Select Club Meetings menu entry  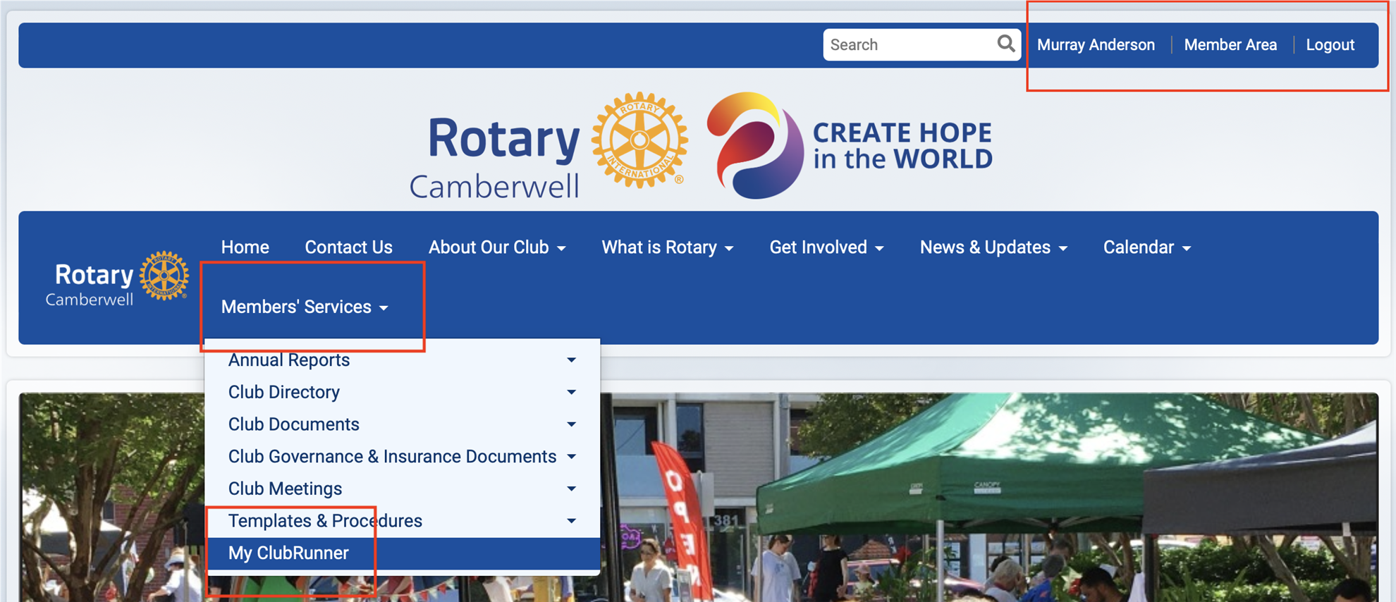coord(285,489)
